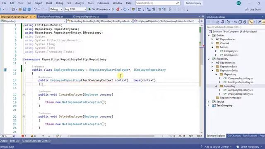This screenshot has height=149, width=265.
Task: Open the File menu
Action: point(4,3)
